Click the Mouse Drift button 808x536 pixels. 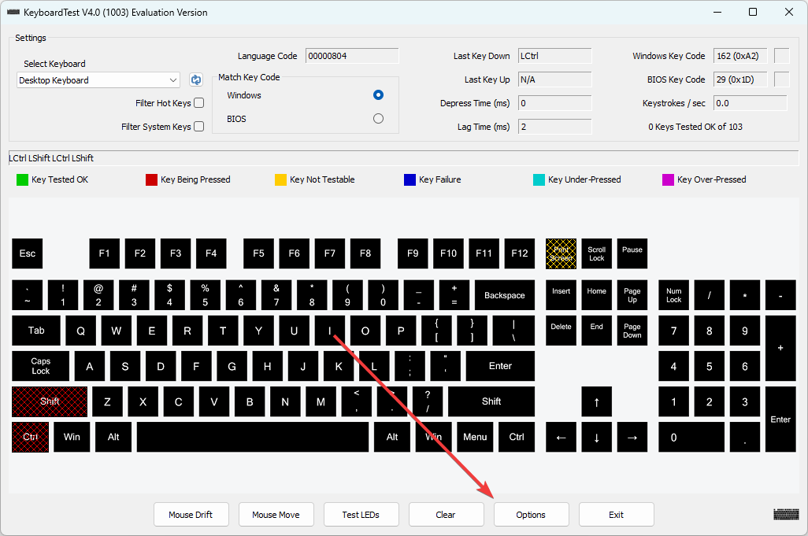(x=191, y=514)
